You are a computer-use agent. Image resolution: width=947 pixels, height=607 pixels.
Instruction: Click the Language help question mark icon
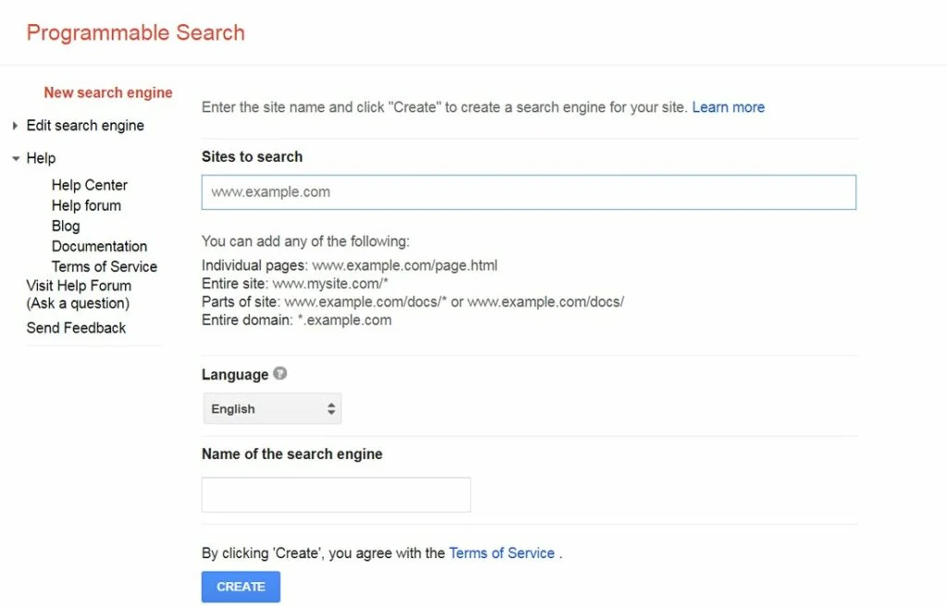(x=280, y=374)
